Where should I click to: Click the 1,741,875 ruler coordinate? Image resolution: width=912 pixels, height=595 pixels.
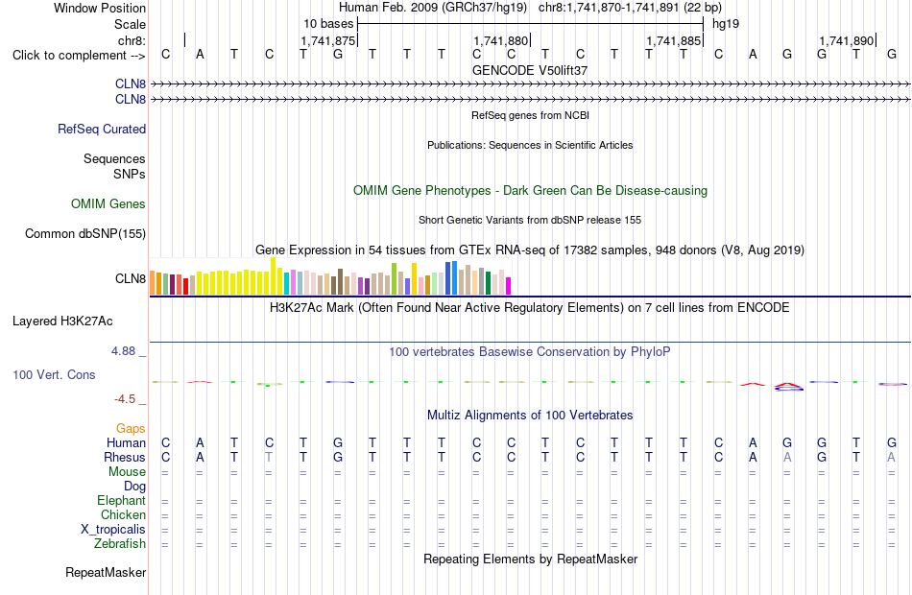point(327,40)
